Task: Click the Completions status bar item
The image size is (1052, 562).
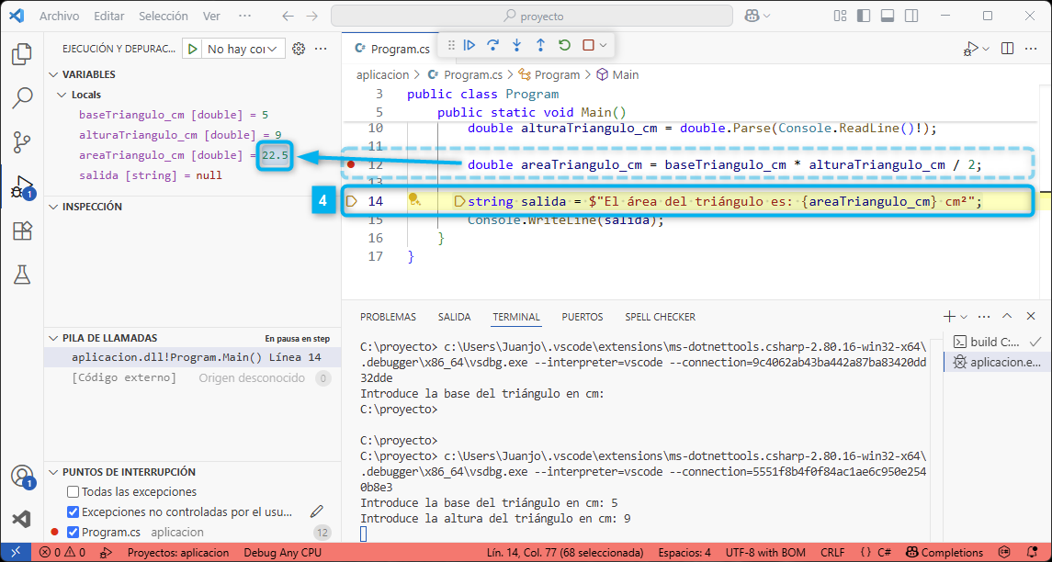Action: coord(945,553)
